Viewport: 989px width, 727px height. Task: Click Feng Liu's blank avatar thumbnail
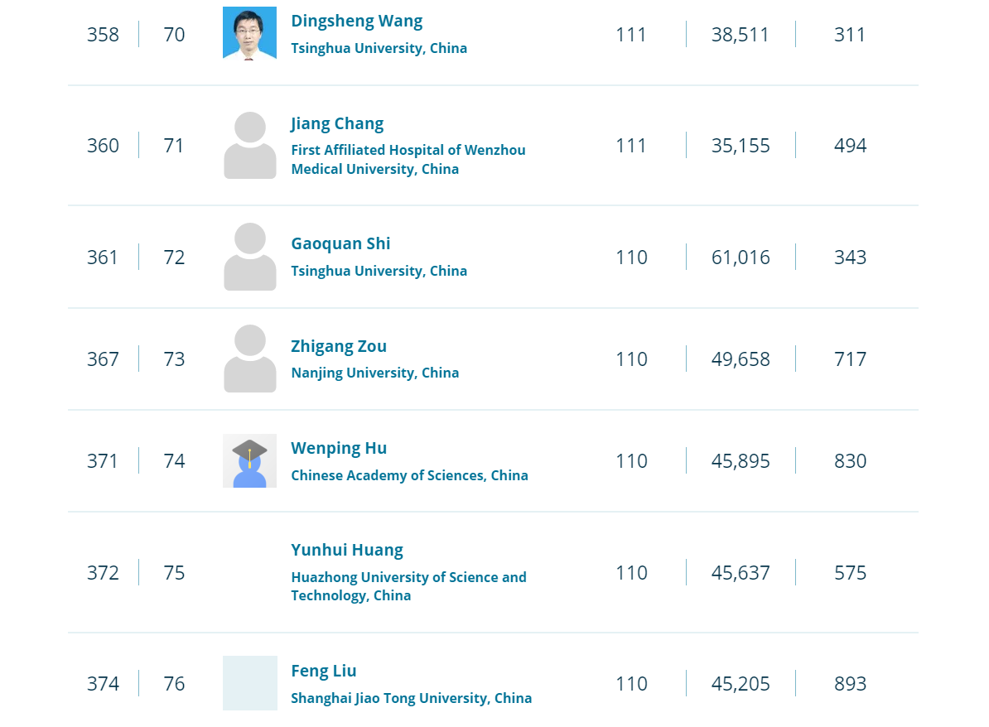250,683
